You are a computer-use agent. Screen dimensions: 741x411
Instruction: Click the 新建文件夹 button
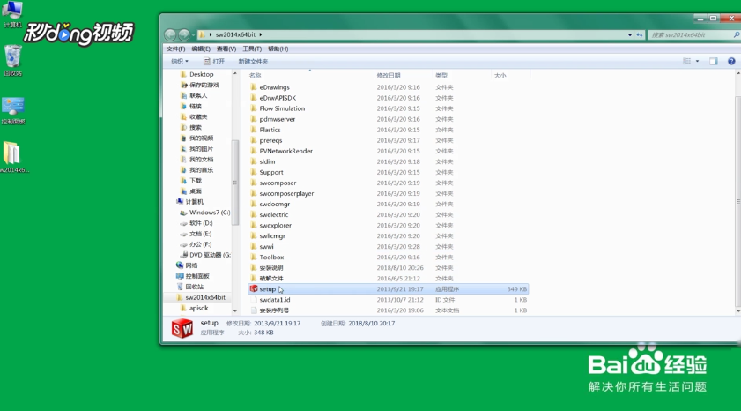coord(253,61)
